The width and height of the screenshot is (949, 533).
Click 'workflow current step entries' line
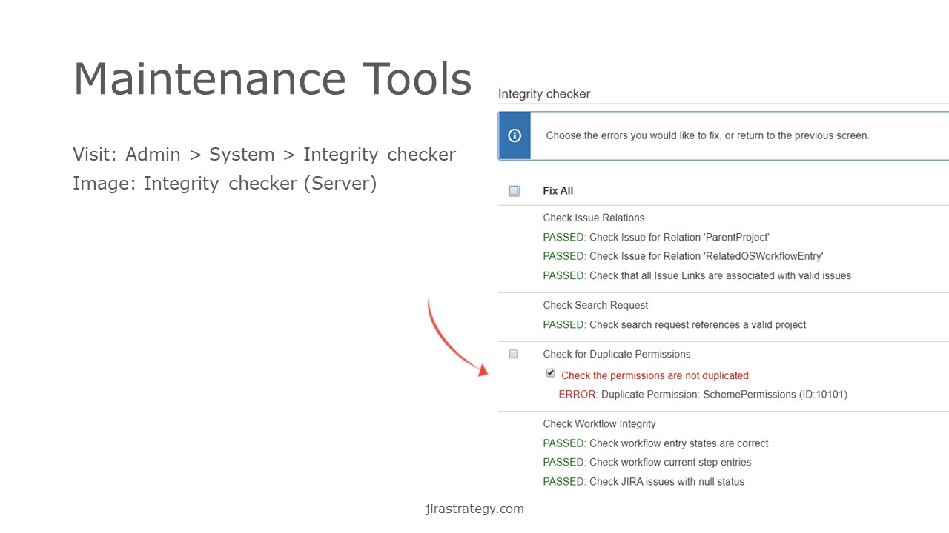click(x=647, y=462)
